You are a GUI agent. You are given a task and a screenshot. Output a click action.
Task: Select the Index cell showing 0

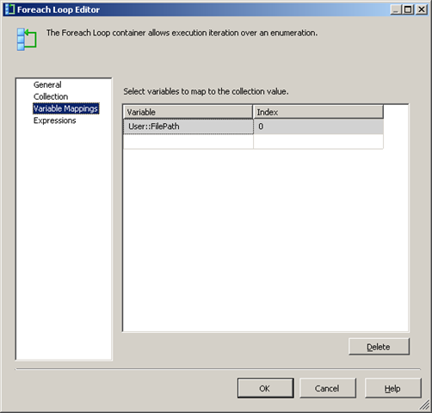(x=318, y=126)
